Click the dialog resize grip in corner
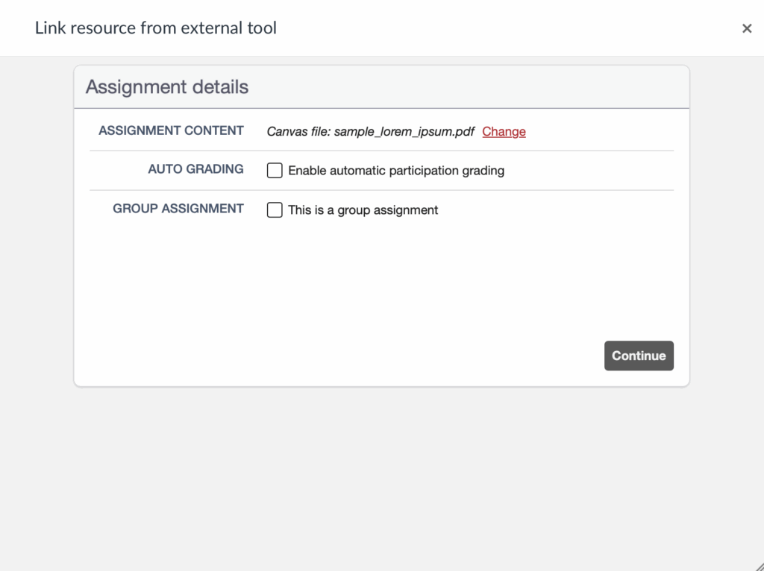Viewport: 764px width, 571px height. [758, 566]
